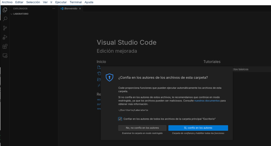Close the Bienvenido tab
Viewport: 271px width, 146px height.
[x=80, y=8]
